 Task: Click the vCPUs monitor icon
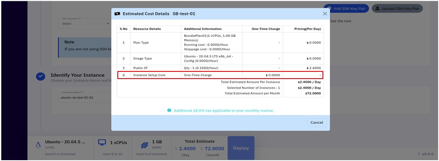[x=102, y=142]
